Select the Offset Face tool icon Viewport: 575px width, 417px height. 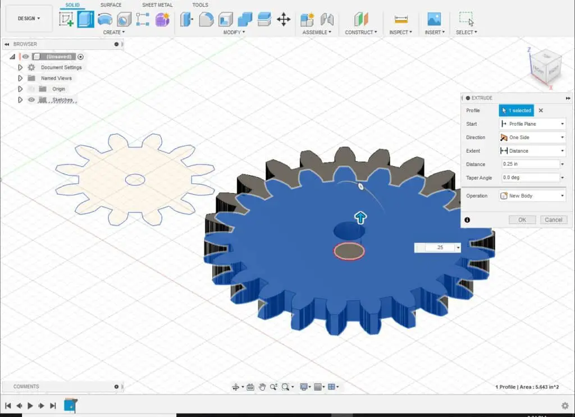(264, 19)
